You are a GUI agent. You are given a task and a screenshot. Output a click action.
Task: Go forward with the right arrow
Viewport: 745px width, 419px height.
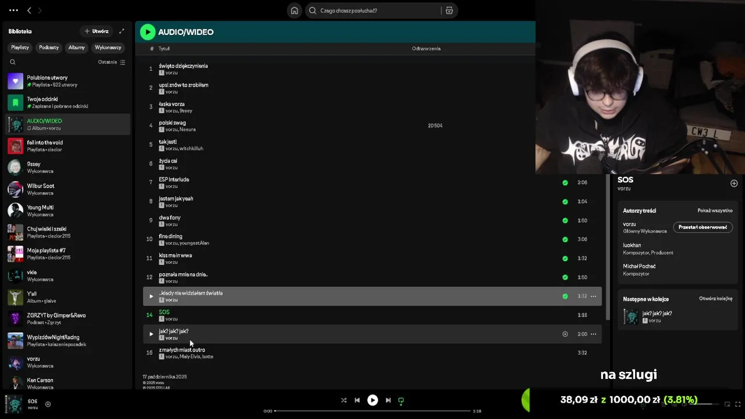coord(40,10)
